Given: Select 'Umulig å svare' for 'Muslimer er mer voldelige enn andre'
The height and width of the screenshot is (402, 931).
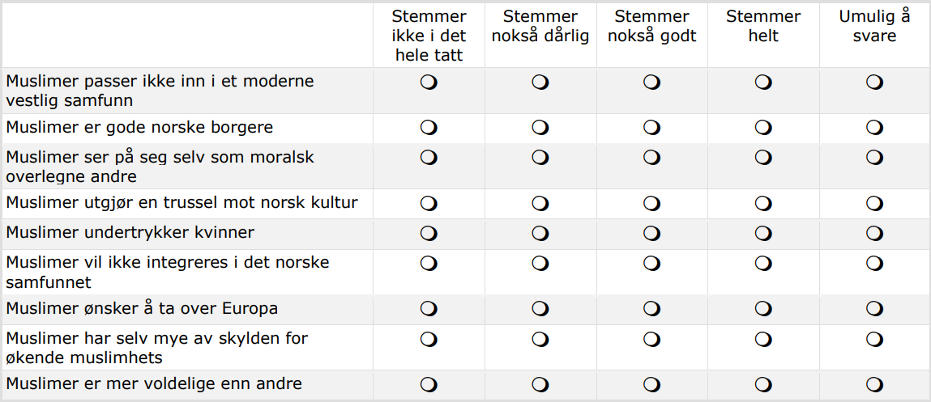Looking at the screenshot, I should pos(874,384).
